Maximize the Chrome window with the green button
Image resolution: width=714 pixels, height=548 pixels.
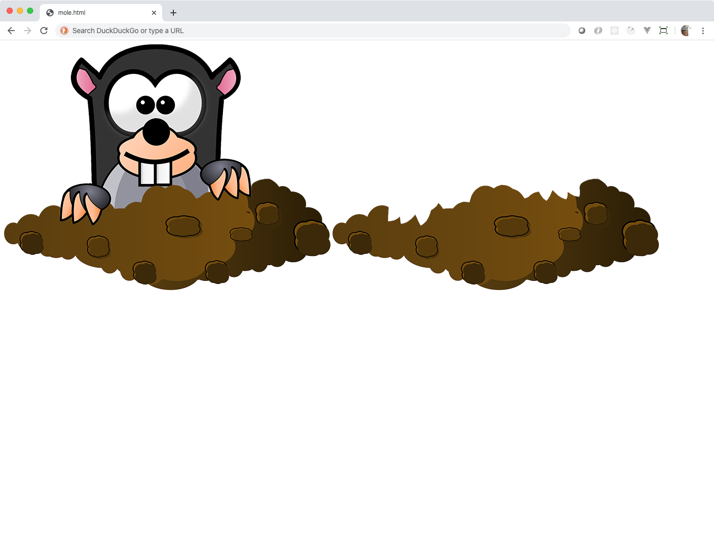tap(30, 11)
